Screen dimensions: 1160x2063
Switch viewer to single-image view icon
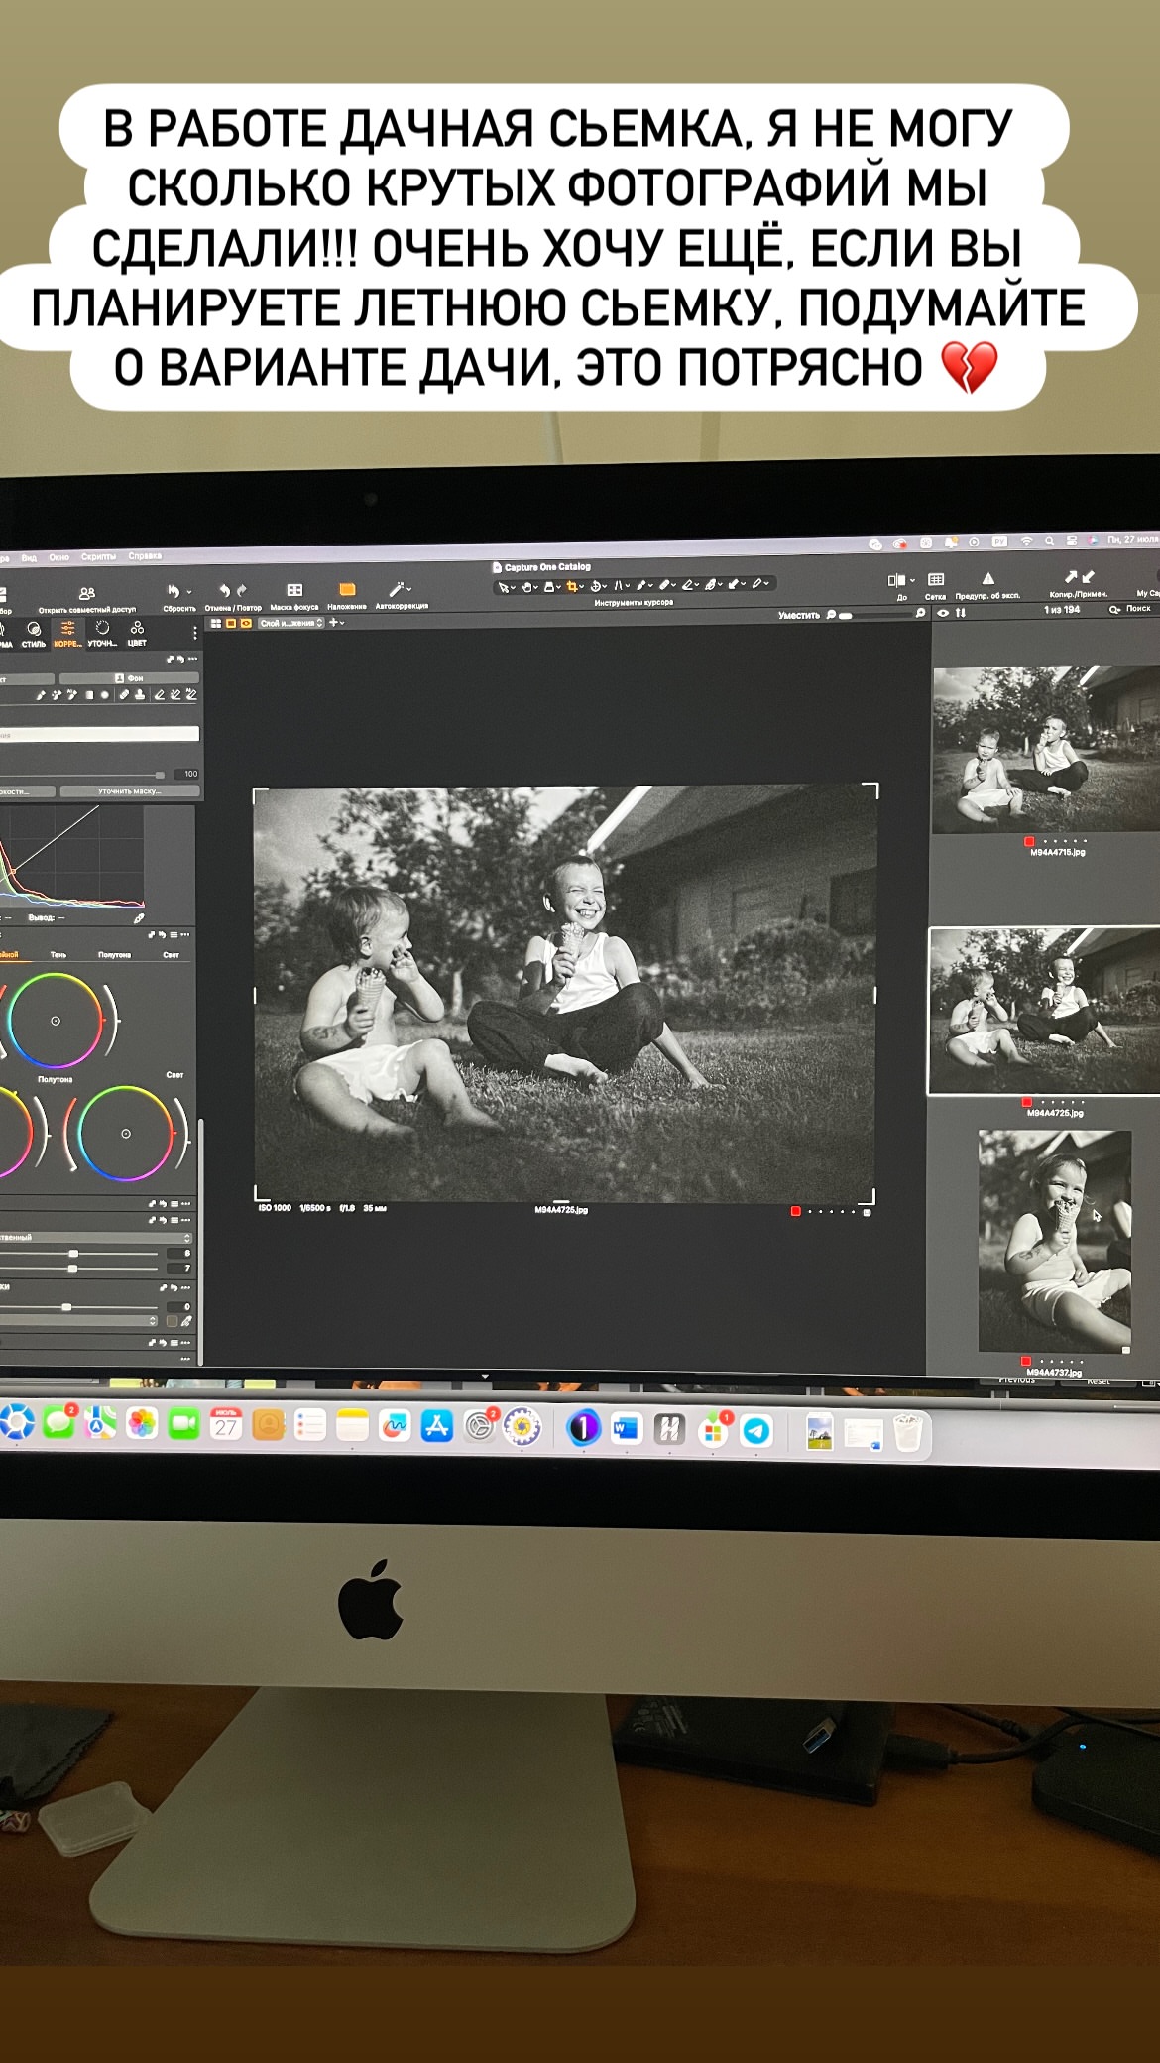point(231,623)
